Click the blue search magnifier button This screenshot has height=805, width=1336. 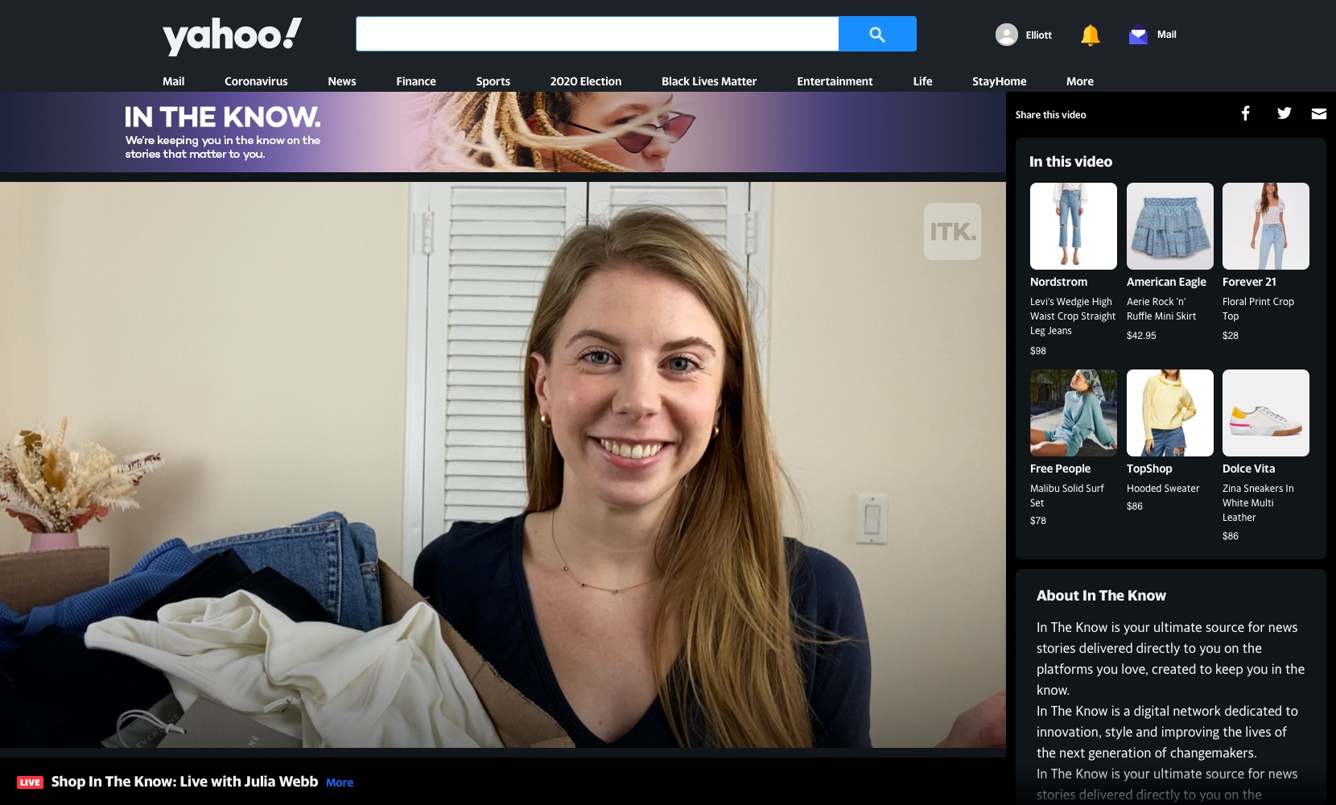877,34
